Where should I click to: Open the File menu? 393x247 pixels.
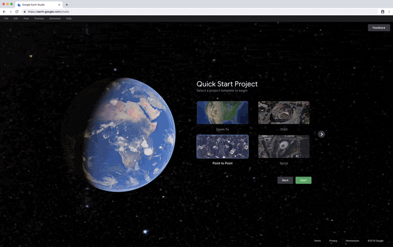pos(6,18)
